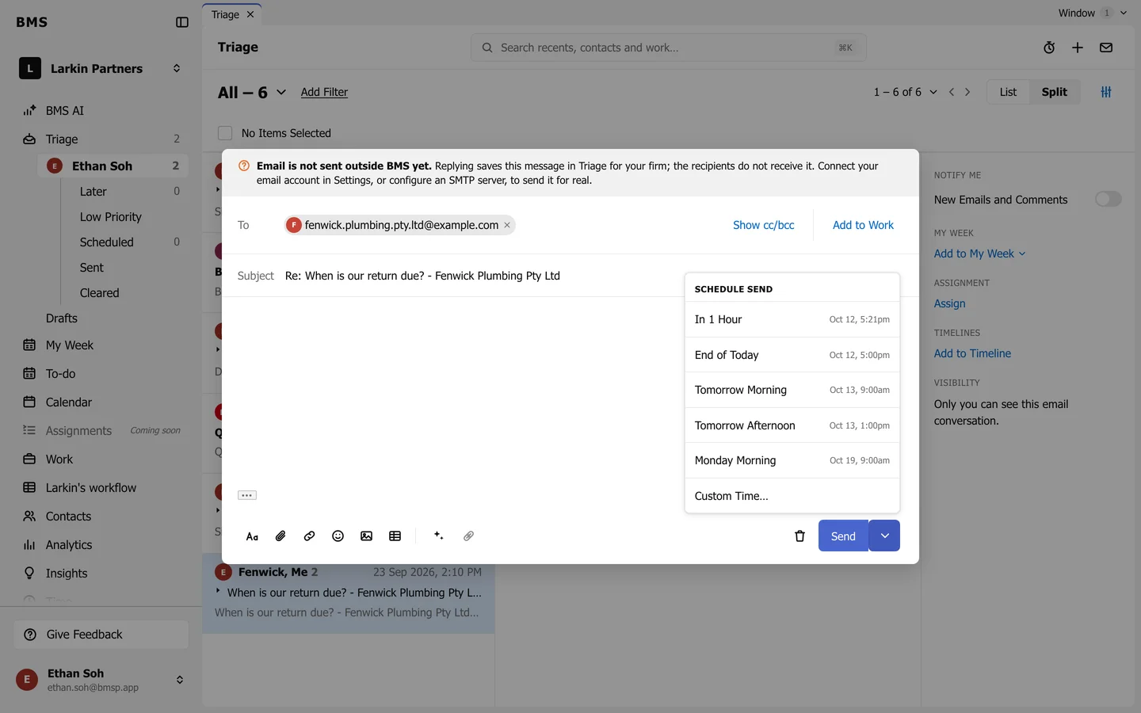This screenshot has width=1141, height=713.
Task: Open the Ethan Soh account menu at bottom
Action: (101, 680)
